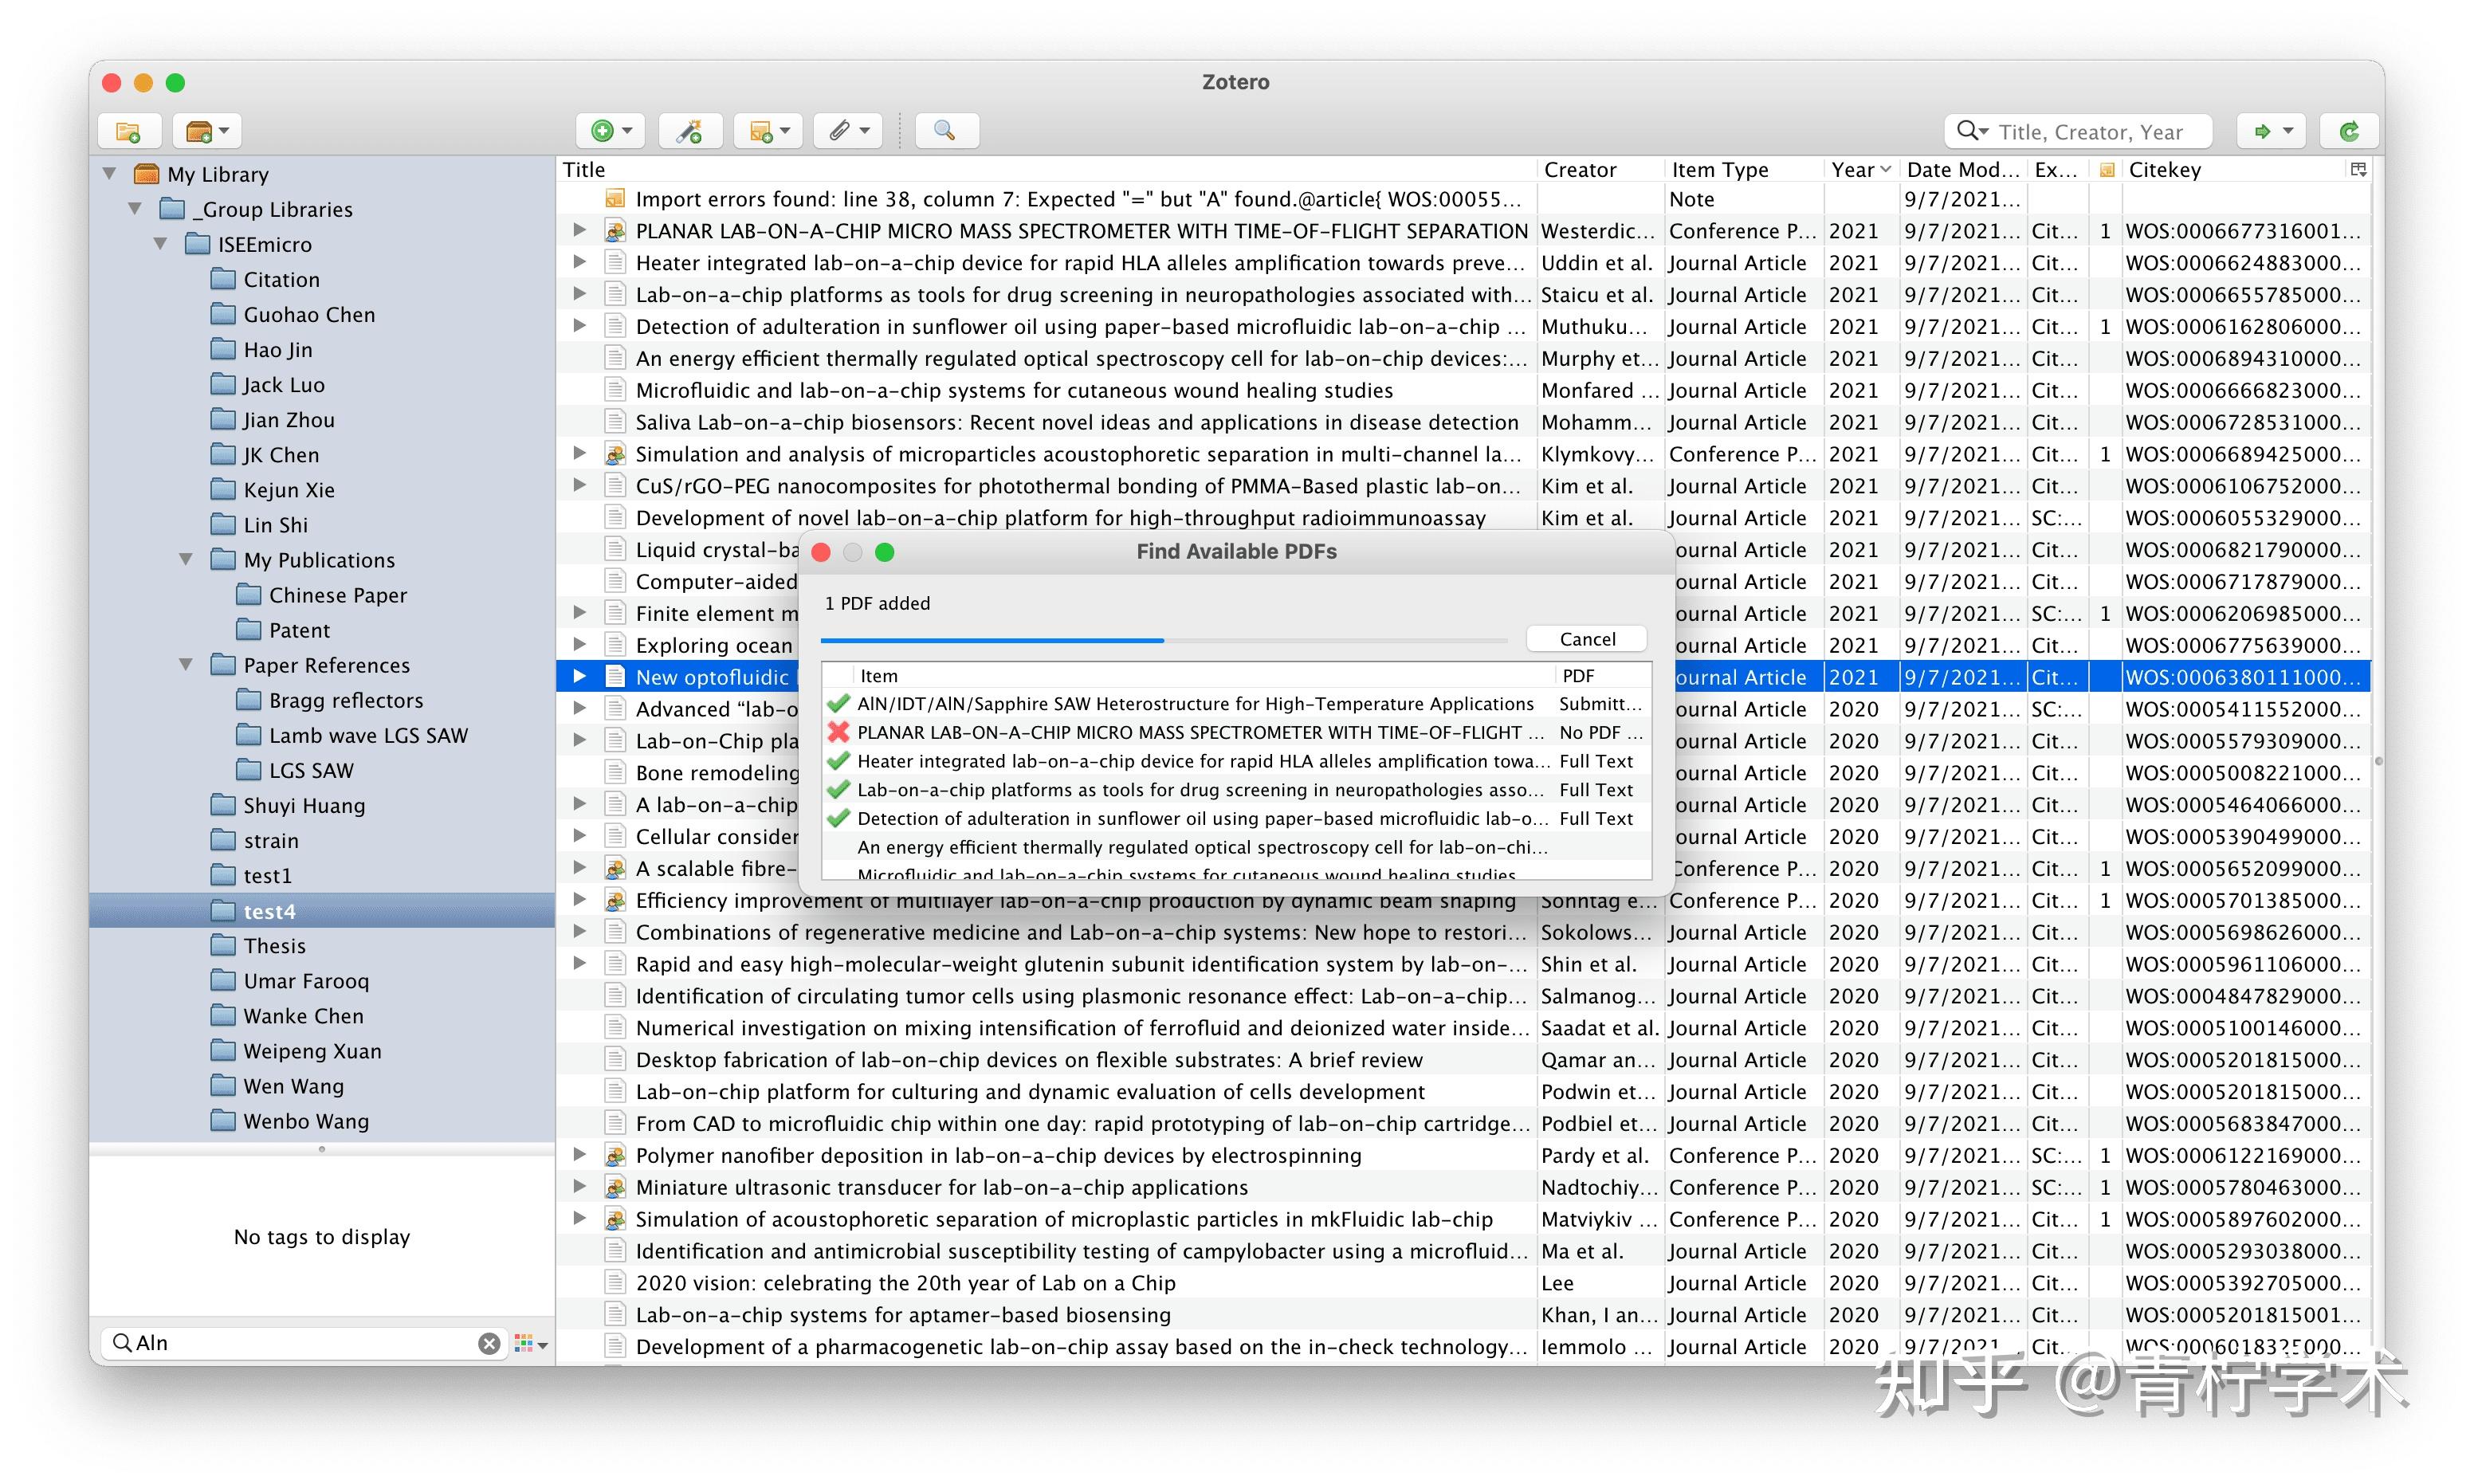
Task: Select dialog row 'Detection of adulteration in sunflower oil'
Action: point(1236,818)
